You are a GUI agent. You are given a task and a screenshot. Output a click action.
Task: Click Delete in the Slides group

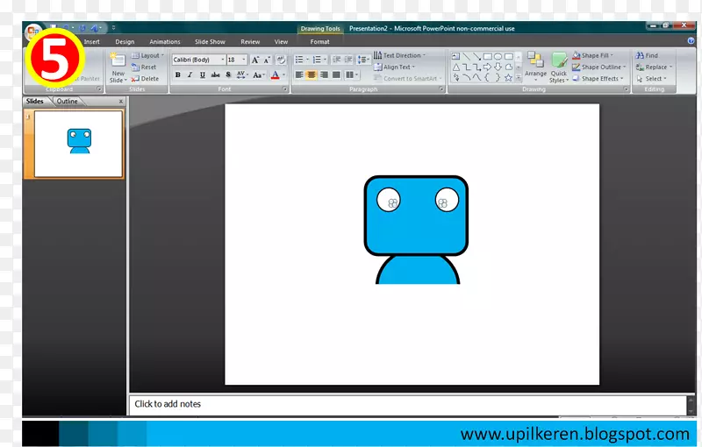pyautogui.click(x=146, y=78)
